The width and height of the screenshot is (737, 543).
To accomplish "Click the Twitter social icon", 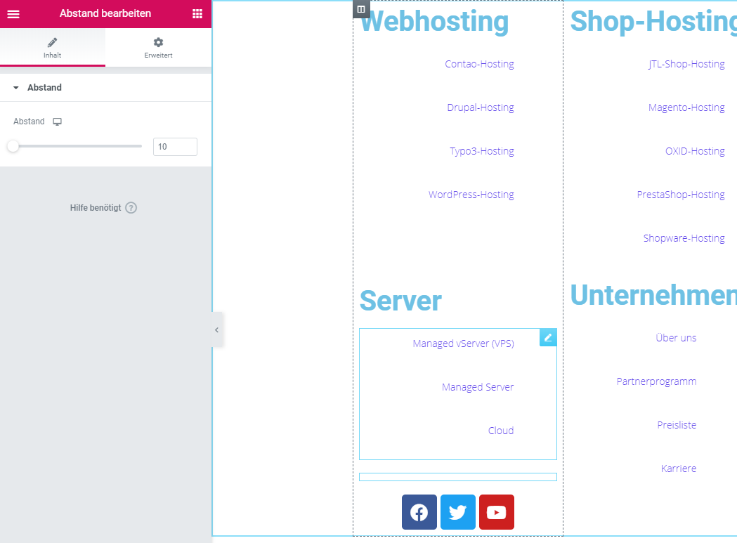I will click(458, 512).
